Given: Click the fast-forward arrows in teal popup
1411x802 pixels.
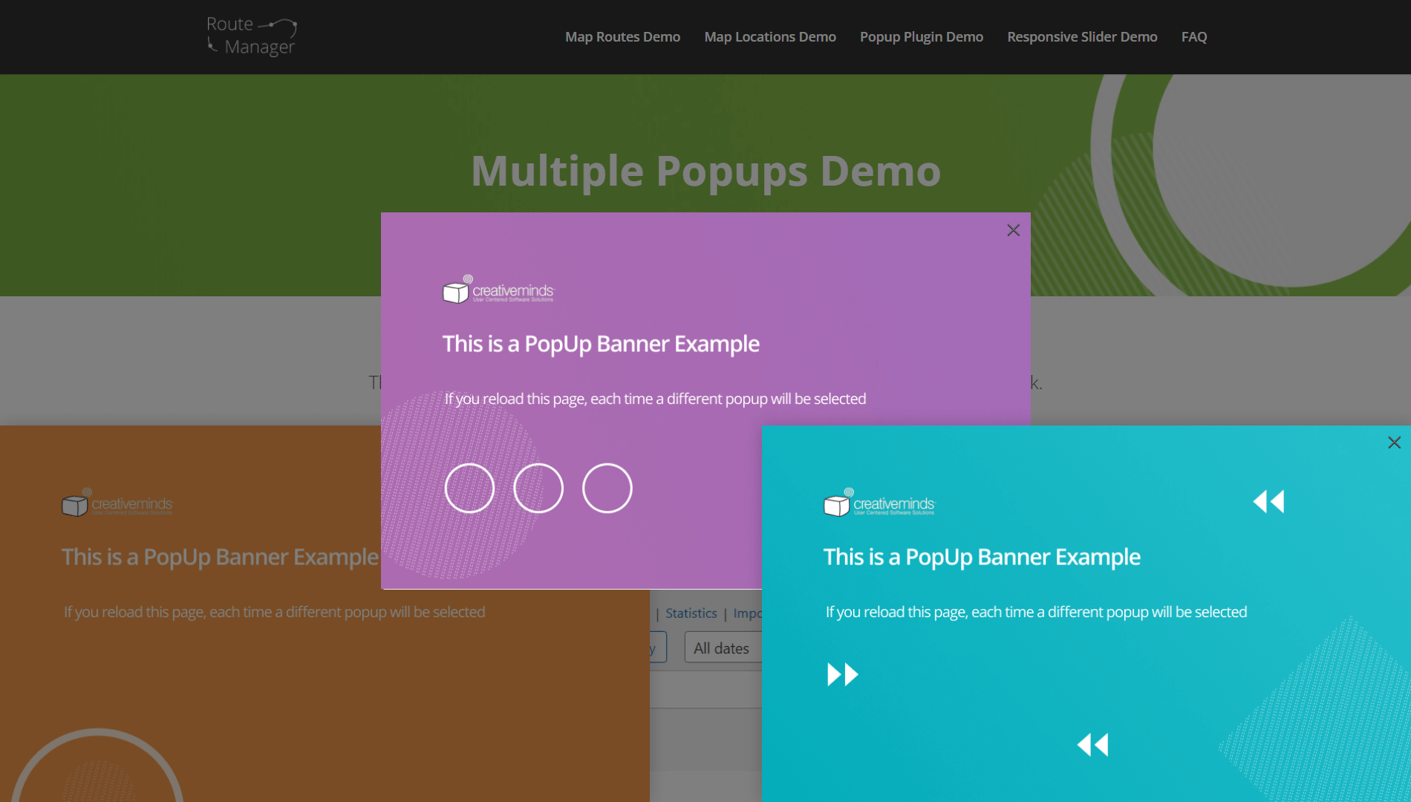Looking at the screenshot, I should (x=843, y=674).
